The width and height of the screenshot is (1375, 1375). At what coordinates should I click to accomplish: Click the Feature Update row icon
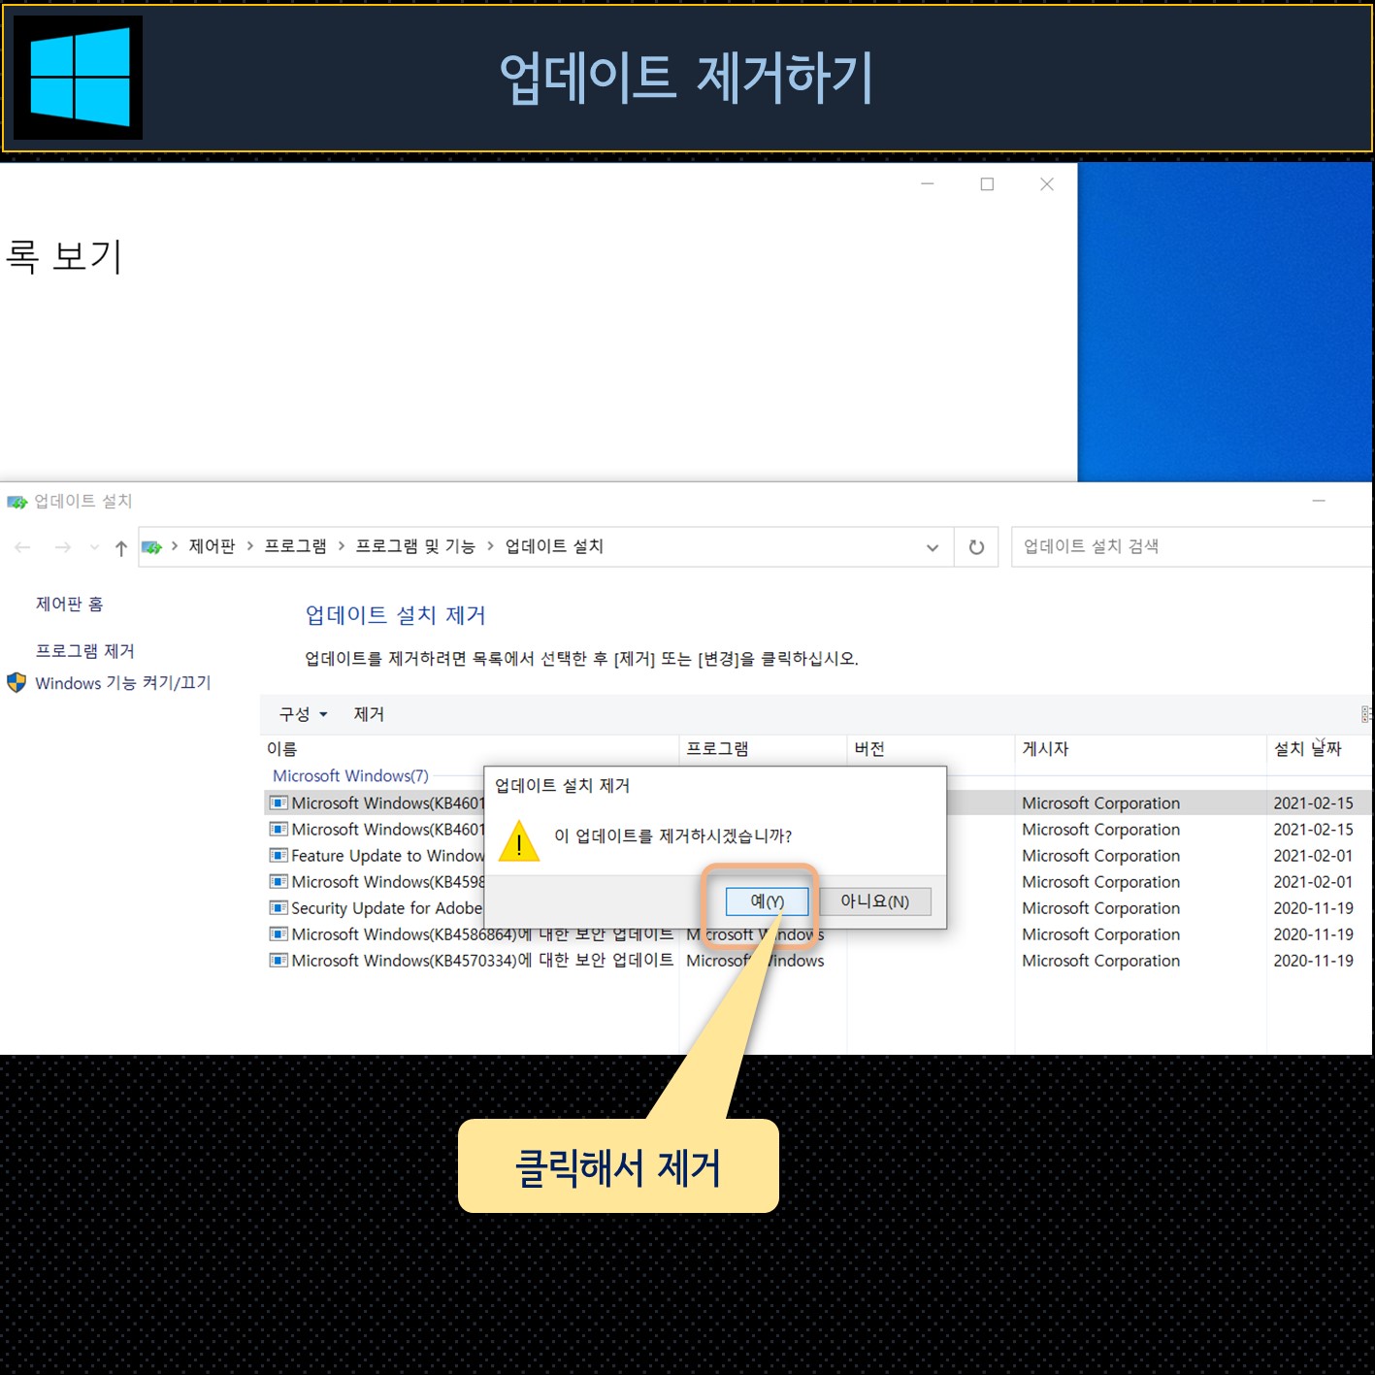(278, 856)
